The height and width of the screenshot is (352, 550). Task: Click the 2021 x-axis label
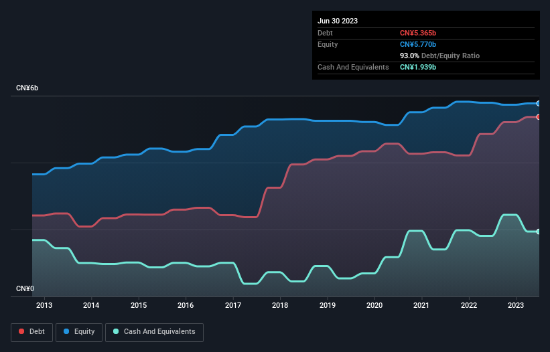(421, 305)
